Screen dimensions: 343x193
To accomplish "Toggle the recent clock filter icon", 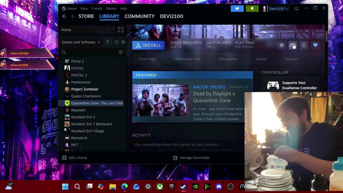I will 116,42.
